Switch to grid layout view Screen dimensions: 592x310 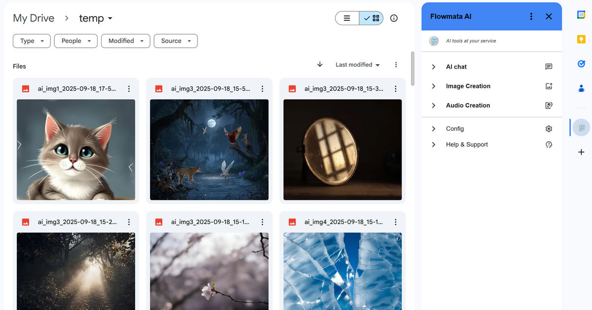click(x=371, y=18)
